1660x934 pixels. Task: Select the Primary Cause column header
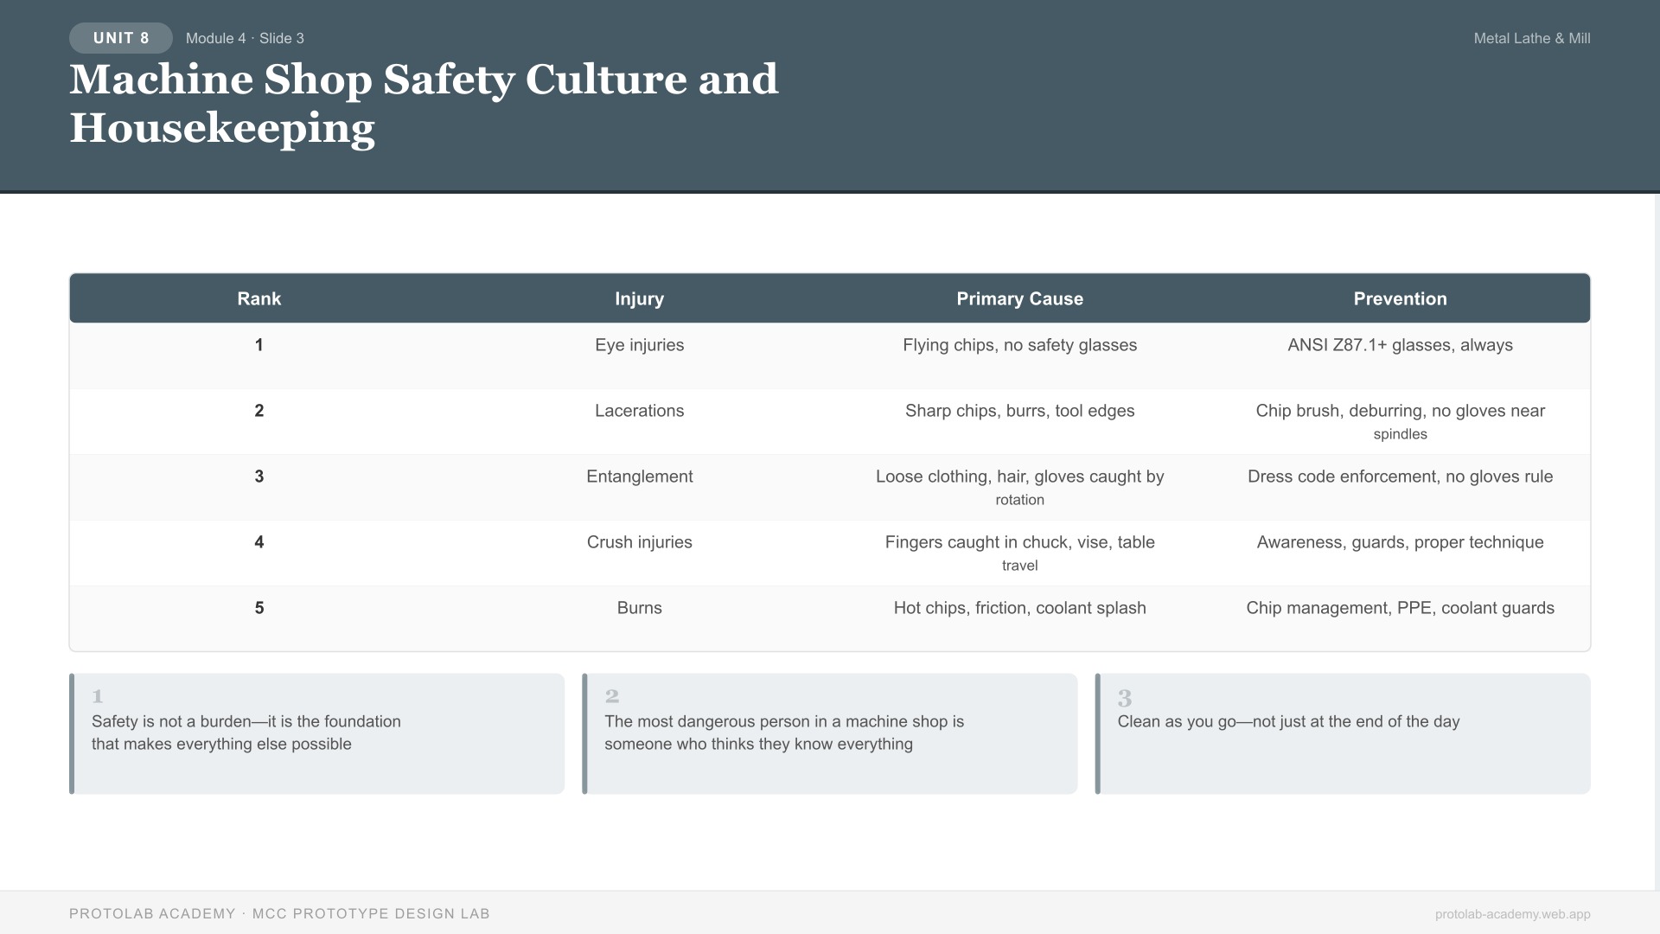point(1020,298)
